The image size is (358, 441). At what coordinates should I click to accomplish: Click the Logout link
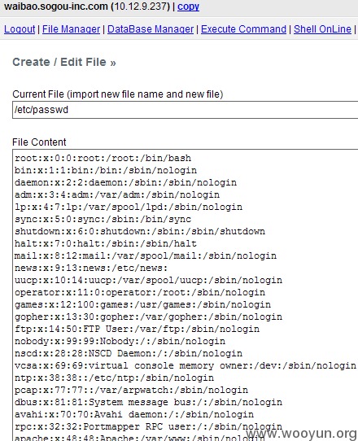pyautogui.click(x=20, y=29)
